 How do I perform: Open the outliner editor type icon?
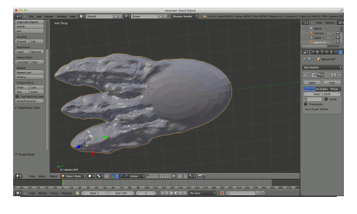(x=305, y=23)
